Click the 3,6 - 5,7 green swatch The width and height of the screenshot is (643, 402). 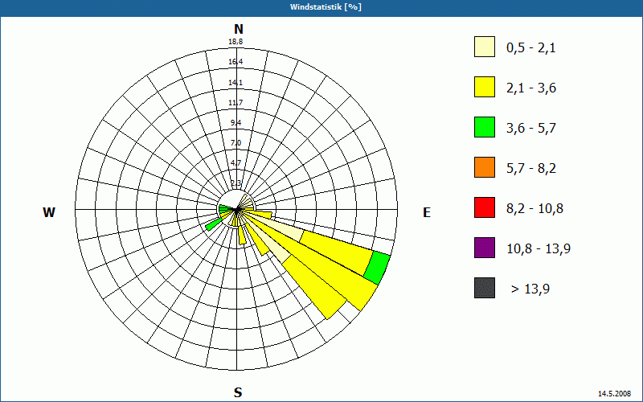pyautogui.click(x=485, y=127)
